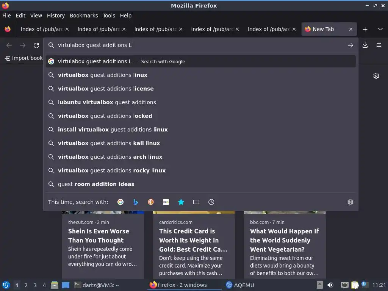Open search settings gear in dropdown
Image resolution: width=388 pixels, height=291 pixels.
pyautogui.click(x=350, y=202)
